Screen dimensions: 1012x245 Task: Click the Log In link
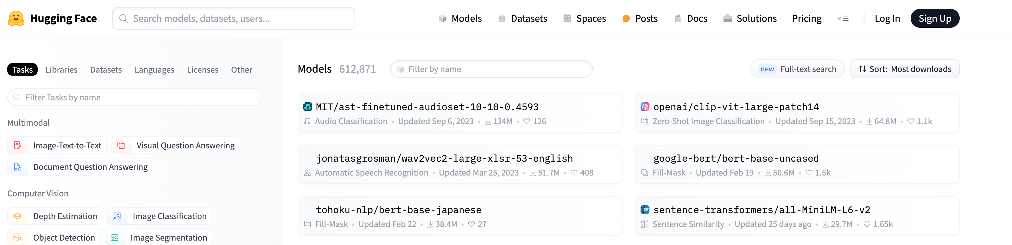(887, 18)
